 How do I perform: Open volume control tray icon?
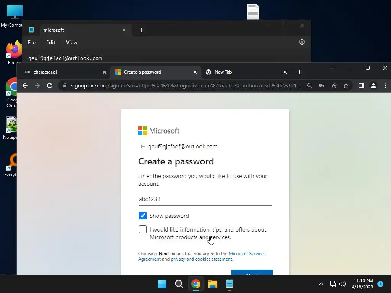(343, 284)
